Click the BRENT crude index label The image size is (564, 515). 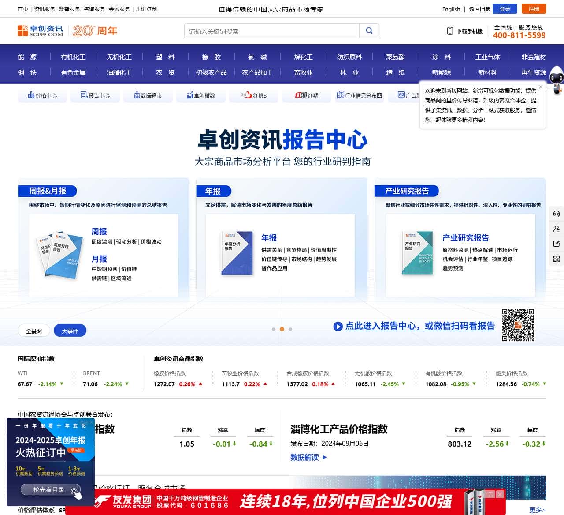click(x=92, y=373)
